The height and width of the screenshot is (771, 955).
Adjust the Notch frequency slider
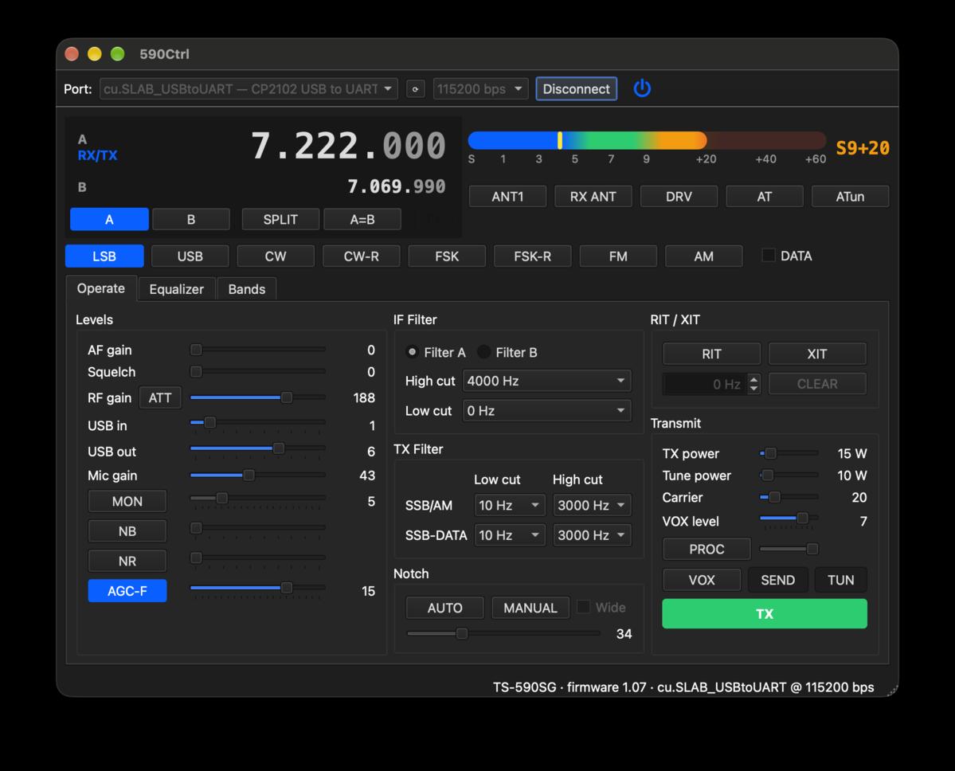(503, 633)
